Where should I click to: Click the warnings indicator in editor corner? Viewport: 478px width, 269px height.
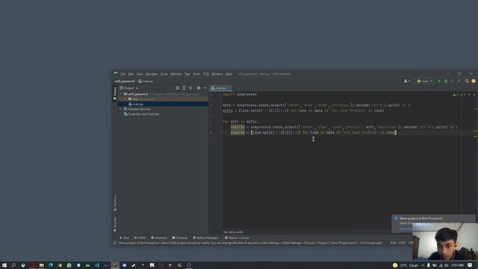click(x=456, y=95)
